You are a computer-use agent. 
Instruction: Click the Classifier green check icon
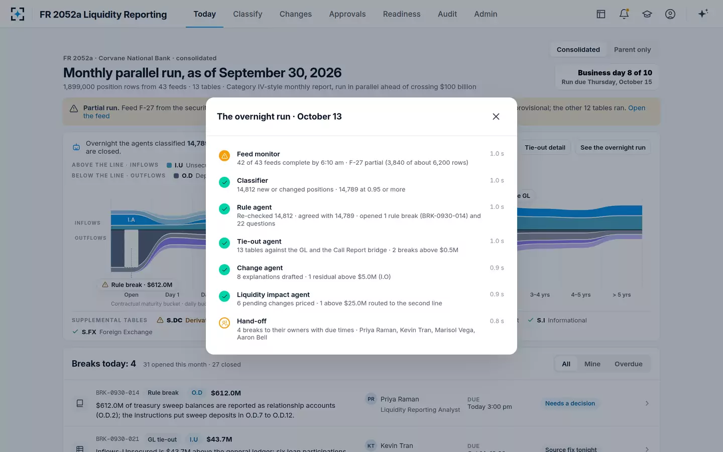coord(224,182)
